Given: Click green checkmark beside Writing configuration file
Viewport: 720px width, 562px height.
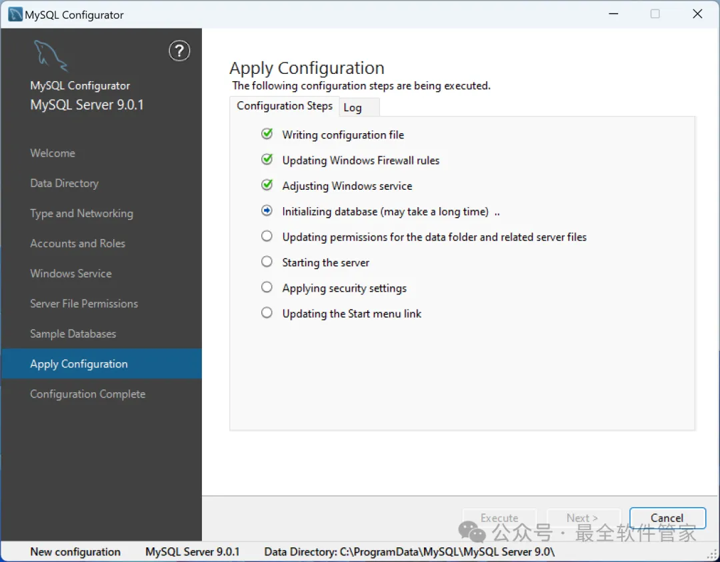Looking at the screenshot, I should (x=267, y=134).
